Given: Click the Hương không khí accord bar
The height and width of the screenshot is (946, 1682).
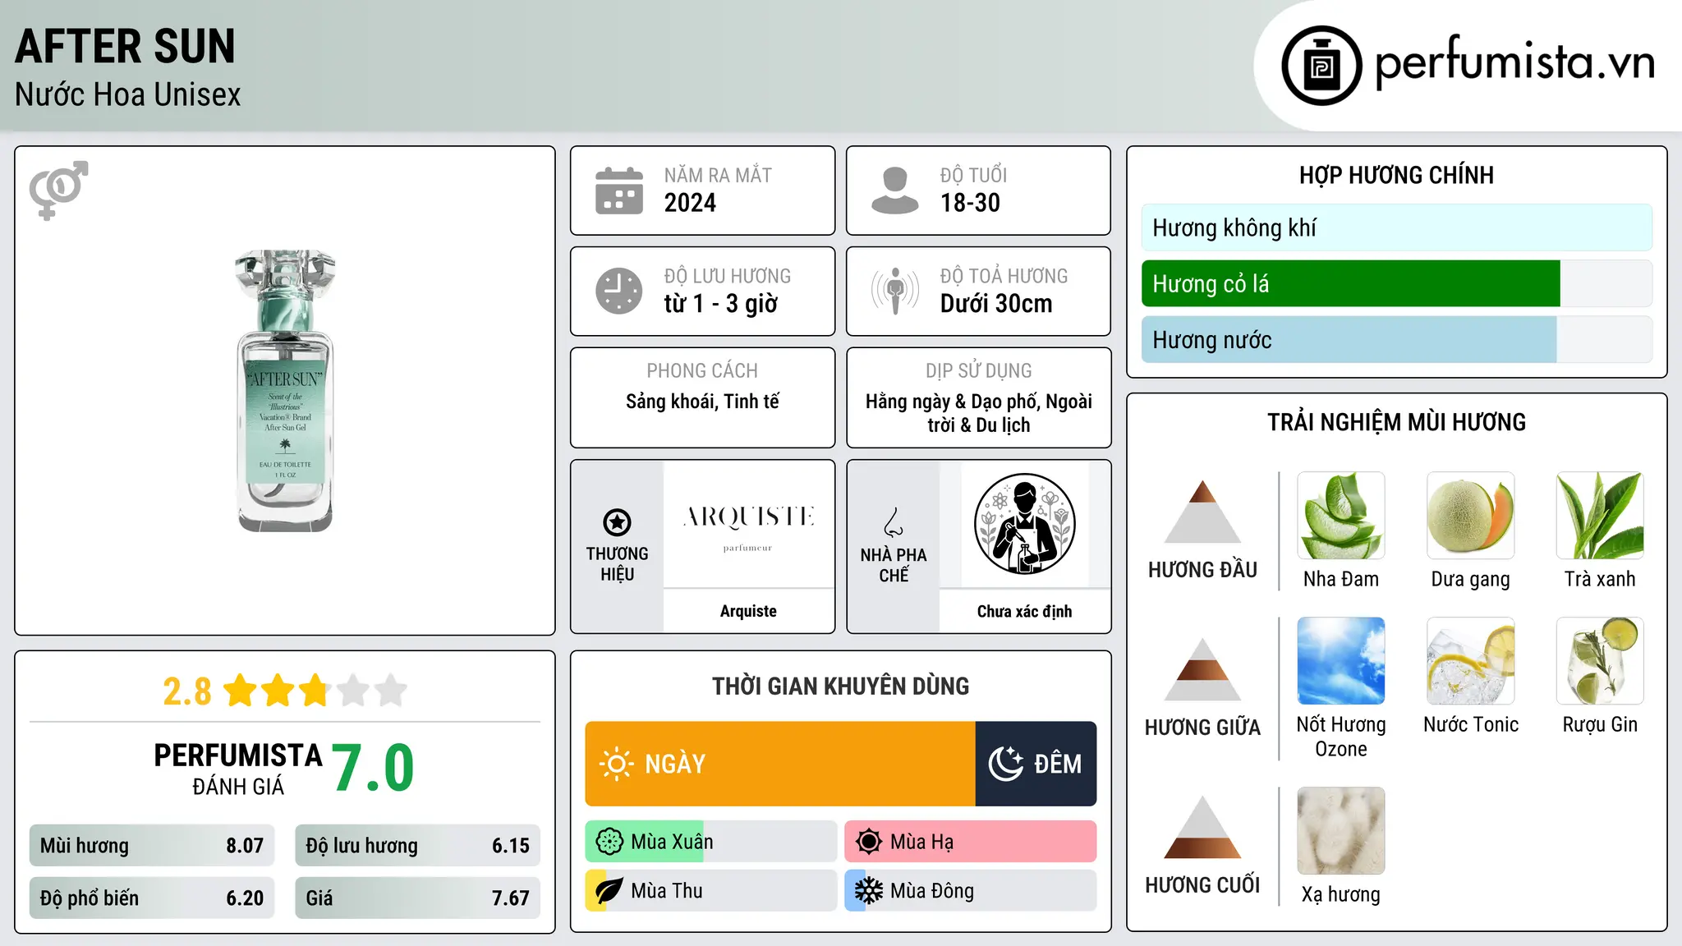Looking at the screenshot, I should (1396, 227).
